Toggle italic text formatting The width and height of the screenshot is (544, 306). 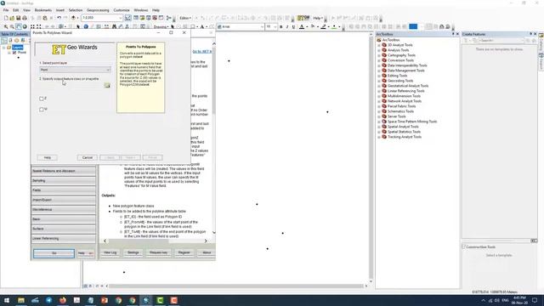tap(287, 26)
